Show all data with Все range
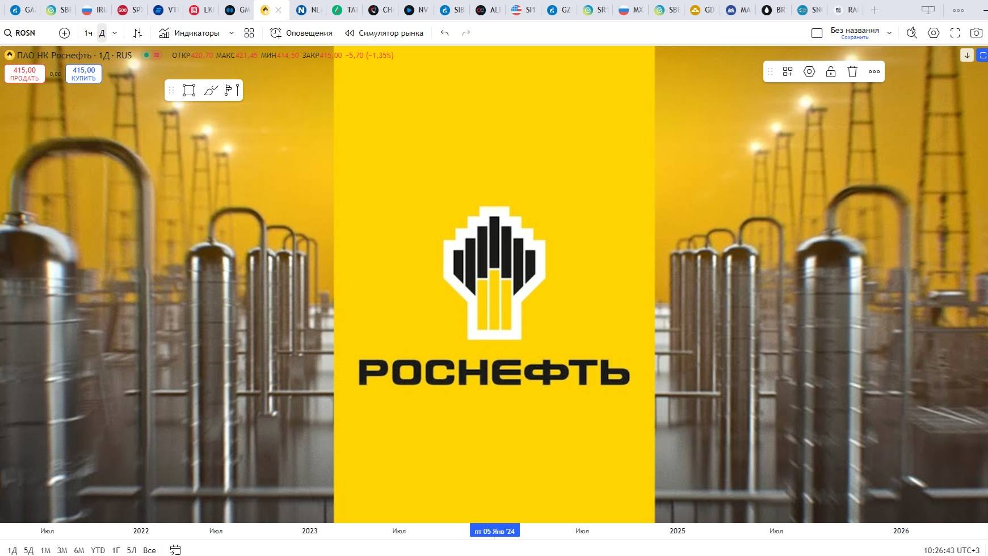The width and height of the screenshot is (988, 556). coord(149,550)
